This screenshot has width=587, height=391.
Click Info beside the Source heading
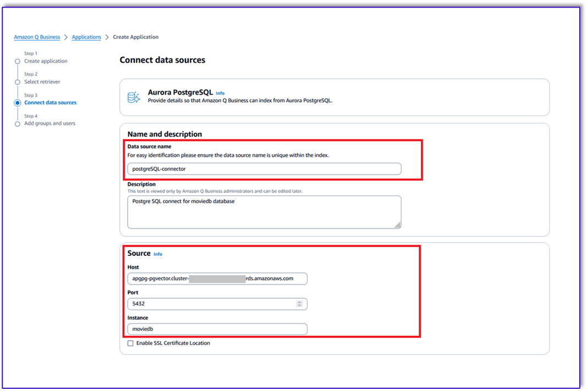pyautogui.click(x=158, y=254)
